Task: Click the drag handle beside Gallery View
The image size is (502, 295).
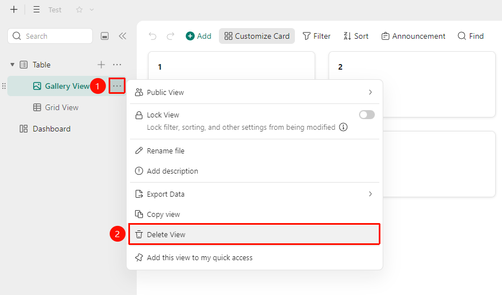Action: pyautogui.click(x=4, y=86)
